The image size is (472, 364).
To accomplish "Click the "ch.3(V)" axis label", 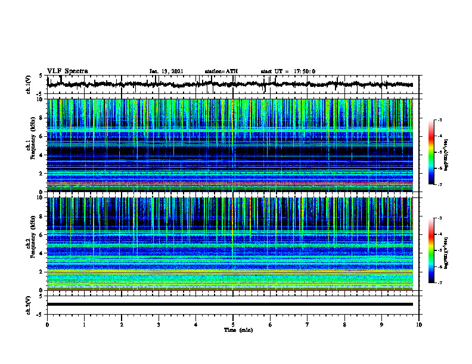I will (28, 306).
